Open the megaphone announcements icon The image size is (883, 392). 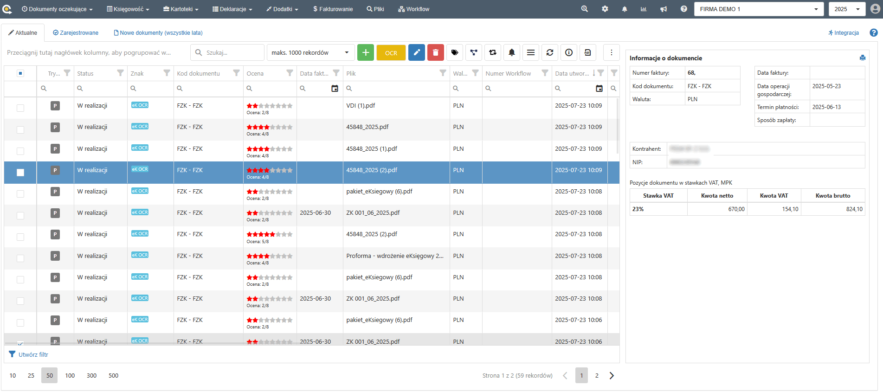664,9
